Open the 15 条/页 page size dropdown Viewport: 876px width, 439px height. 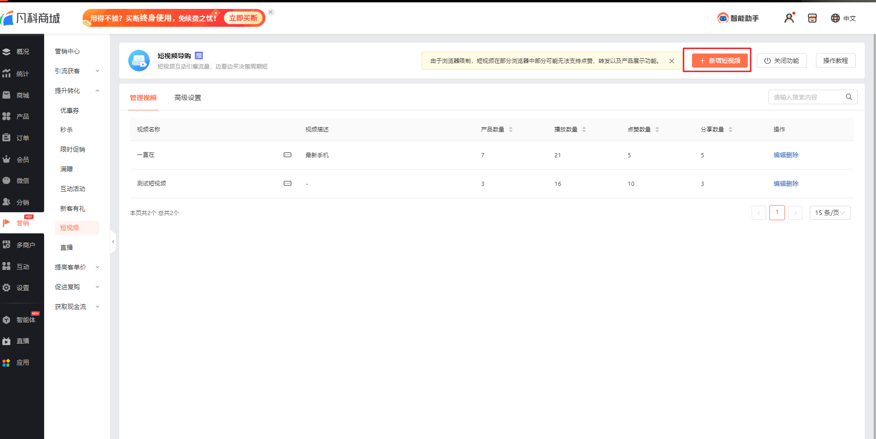click(x=830, y=213)
